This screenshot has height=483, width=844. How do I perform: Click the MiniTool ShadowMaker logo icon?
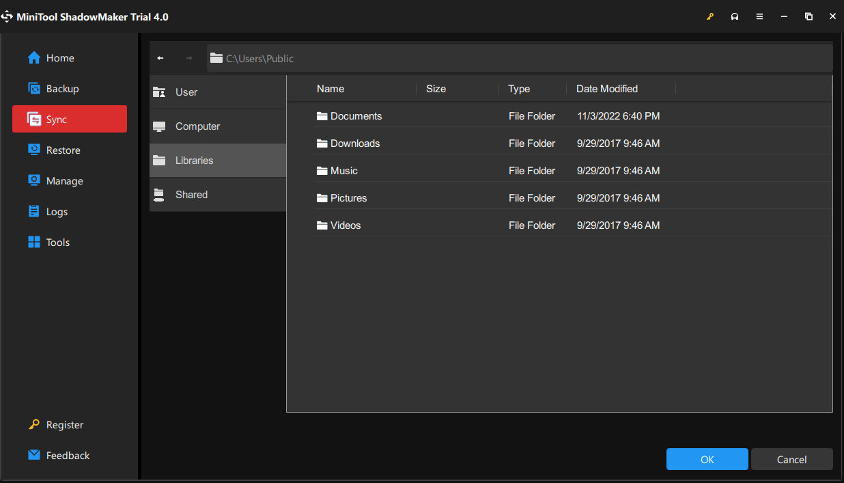pos(8,16)
